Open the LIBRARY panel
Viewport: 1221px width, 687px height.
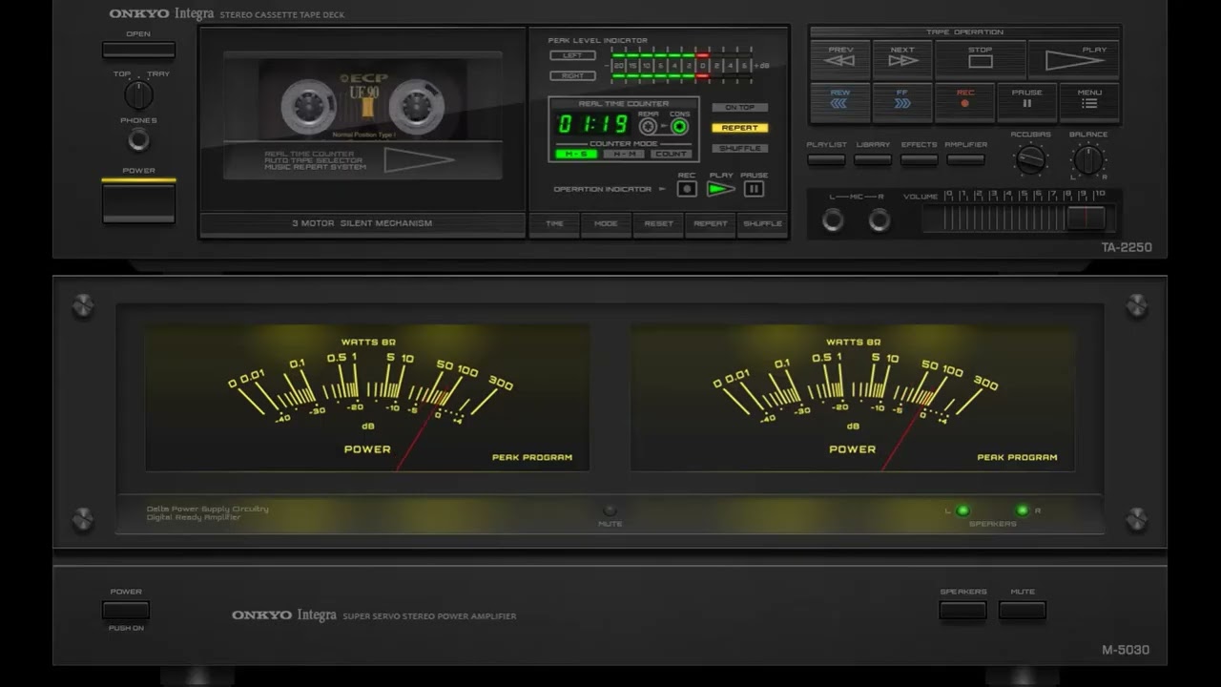click(873, 159)
